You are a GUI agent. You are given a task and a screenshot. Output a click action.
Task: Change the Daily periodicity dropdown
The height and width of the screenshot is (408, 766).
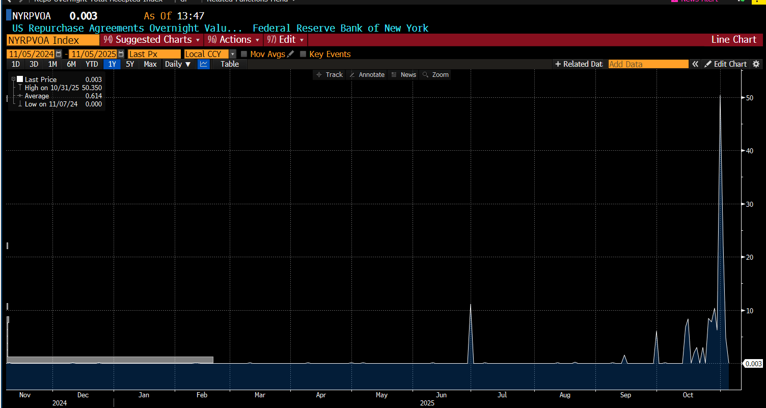pyautogui.click(x=178, y=64)
